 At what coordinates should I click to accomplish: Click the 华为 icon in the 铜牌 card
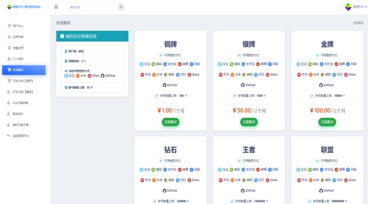[x=142, y=75]
